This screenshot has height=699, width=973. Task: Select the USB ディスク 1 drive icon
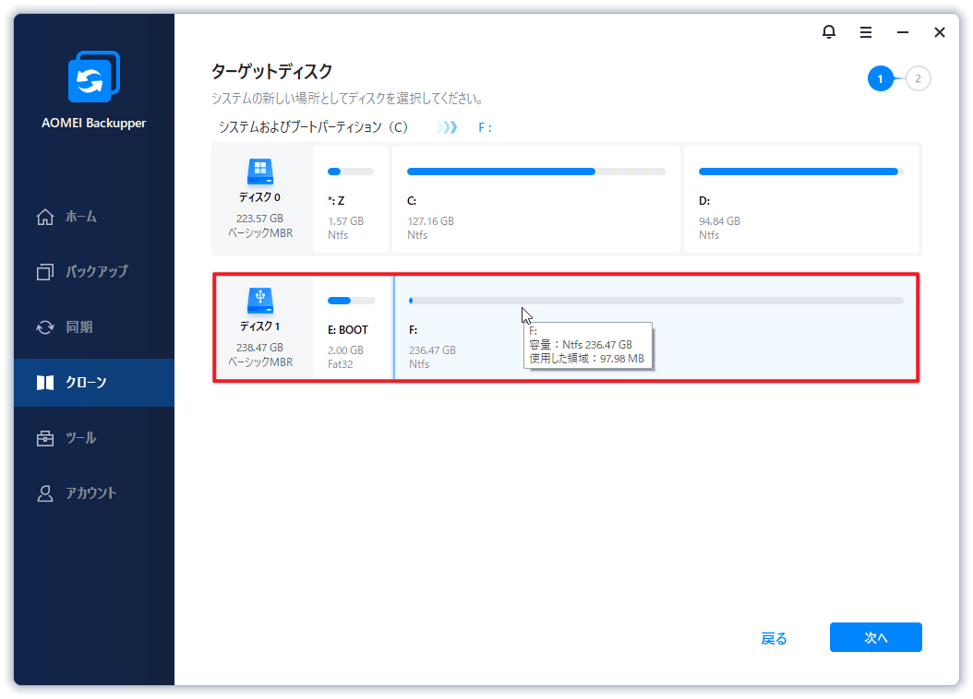(x=262, y=301)
